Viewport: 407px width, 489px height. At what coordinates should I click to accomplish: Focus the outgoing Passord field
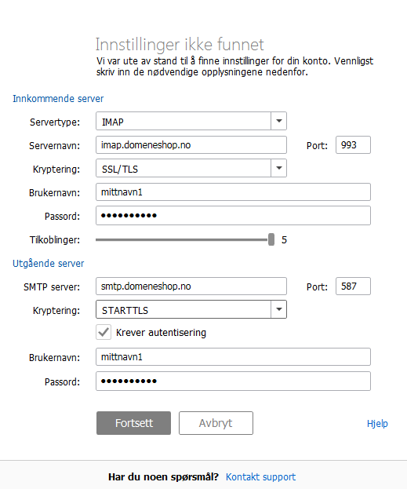tap(233, 381)
